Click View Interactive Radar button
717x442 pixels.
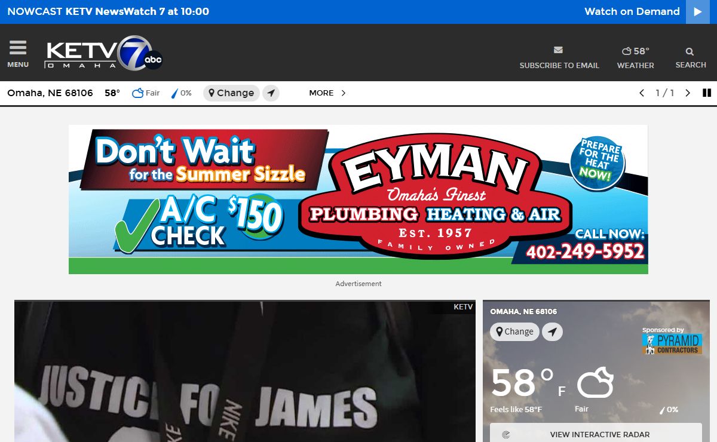[596, 434]
